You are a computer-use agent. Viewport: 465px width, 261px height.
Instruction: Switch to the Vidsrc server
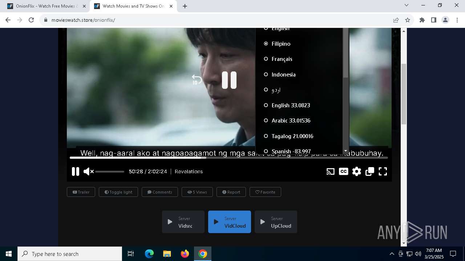click(x=183, y=222)
